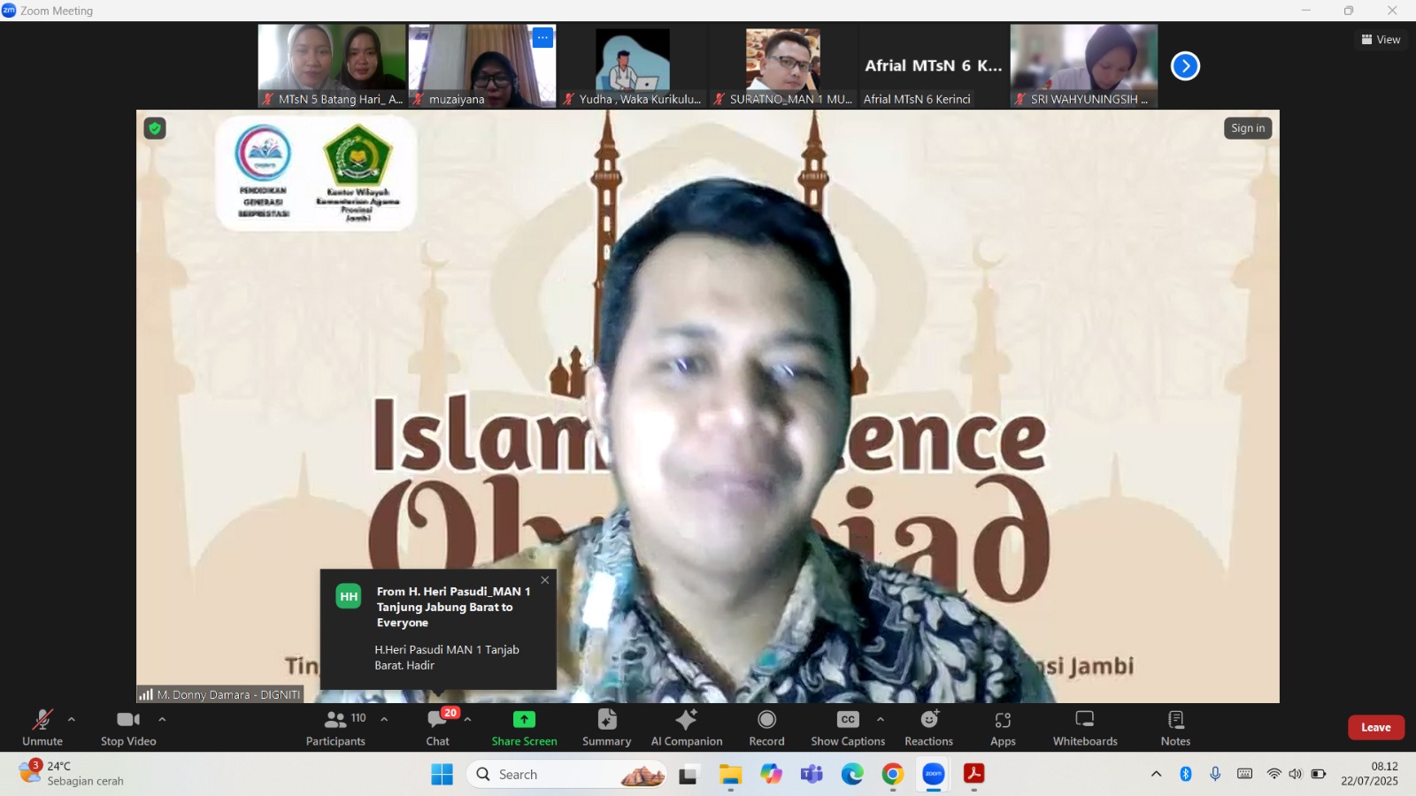This screenshot has height=796, width=1416.
Task: Open the View menu
Action: click(1380, 39)
